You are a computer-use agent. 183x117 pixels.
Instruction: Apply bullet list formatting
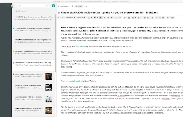point(133,18)
